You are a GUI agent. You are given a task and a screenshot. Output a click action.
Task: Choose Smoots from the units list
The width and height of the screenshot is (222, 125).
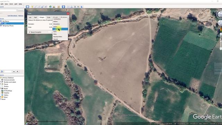coord(60,39)
